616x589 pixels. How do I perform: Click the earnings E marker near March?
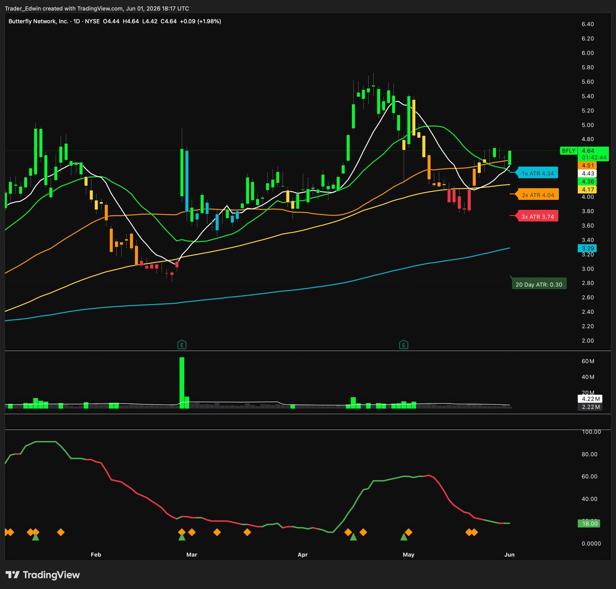(x=181, y=345)
